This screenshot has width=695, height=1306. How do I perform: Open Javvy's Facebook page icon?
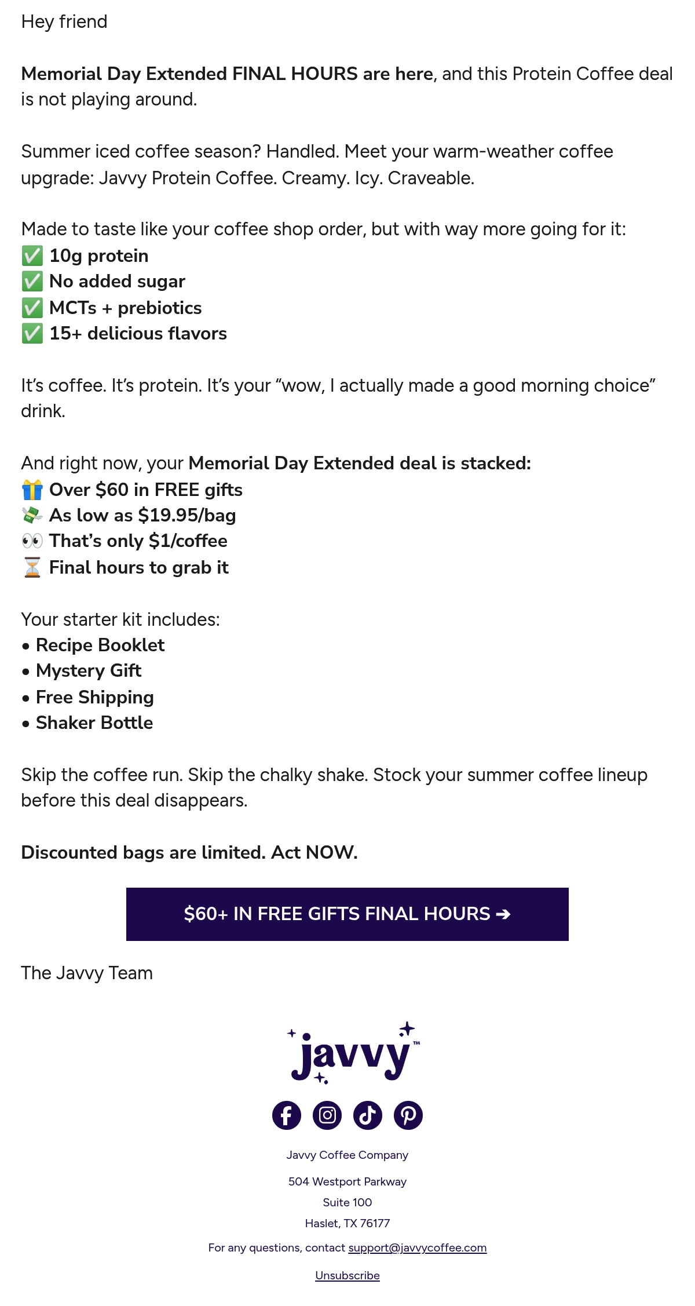click(287, 1115)
